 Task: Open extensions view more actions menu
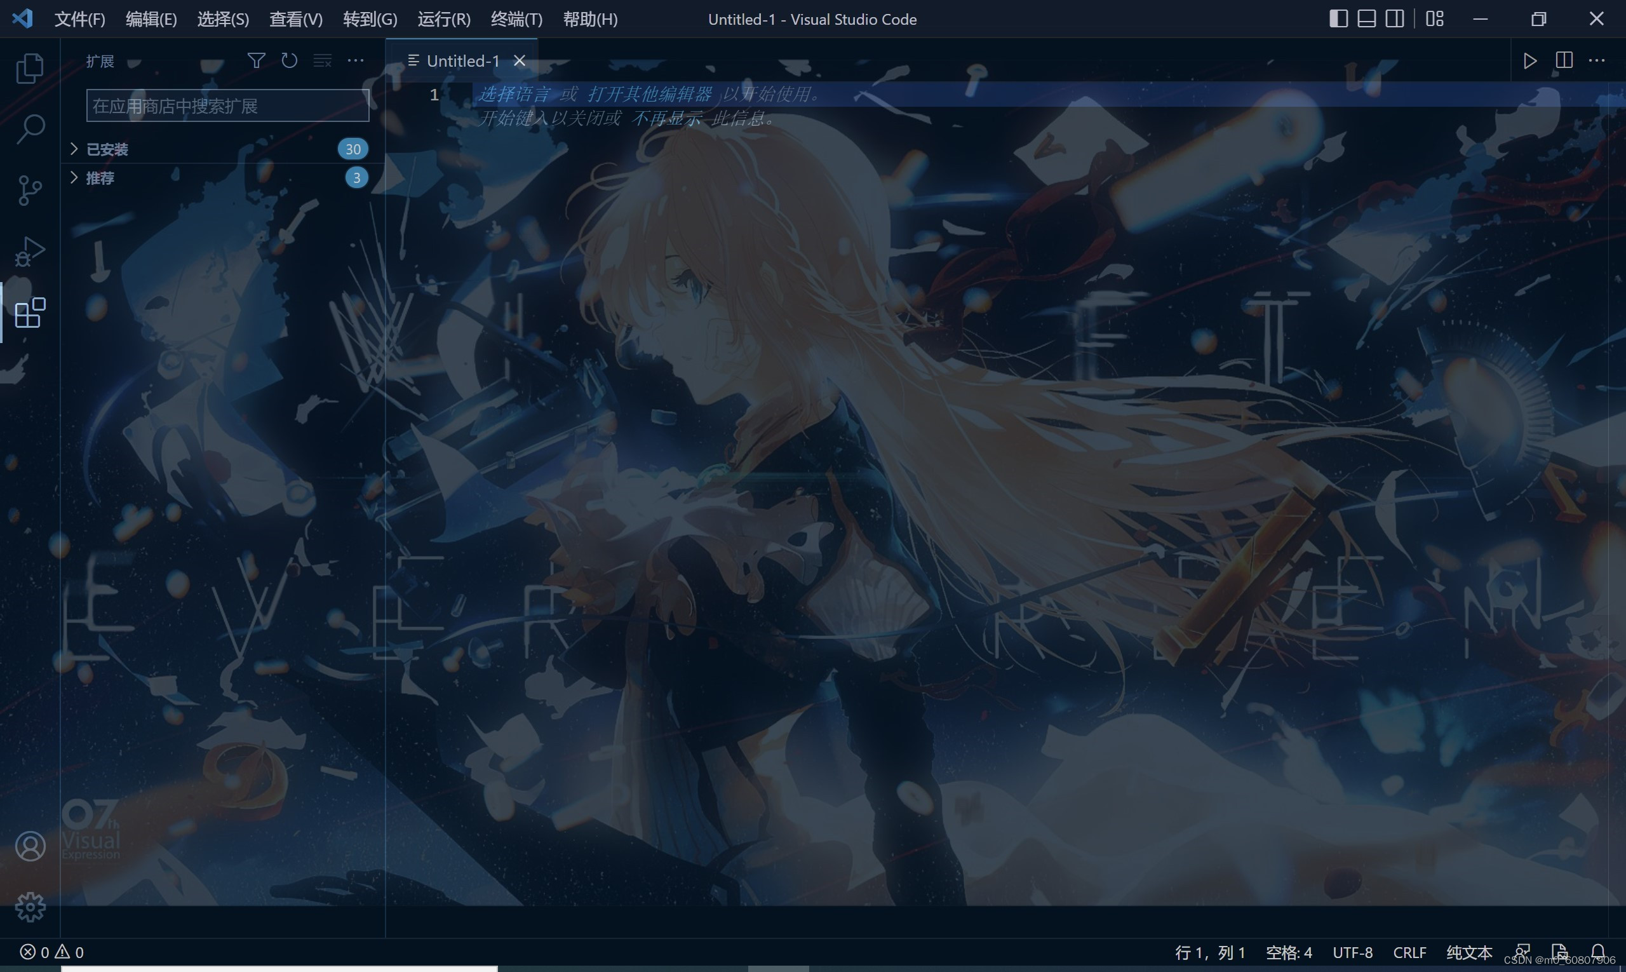[355, 61]
